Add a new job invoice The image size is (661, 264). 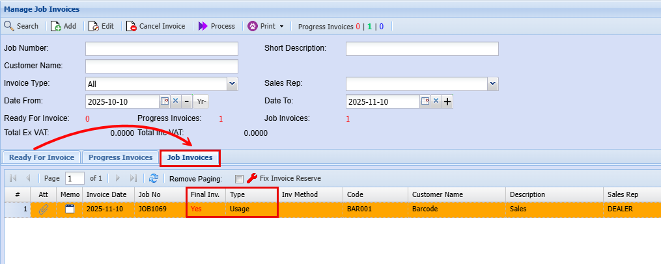[x=63, y=26]
